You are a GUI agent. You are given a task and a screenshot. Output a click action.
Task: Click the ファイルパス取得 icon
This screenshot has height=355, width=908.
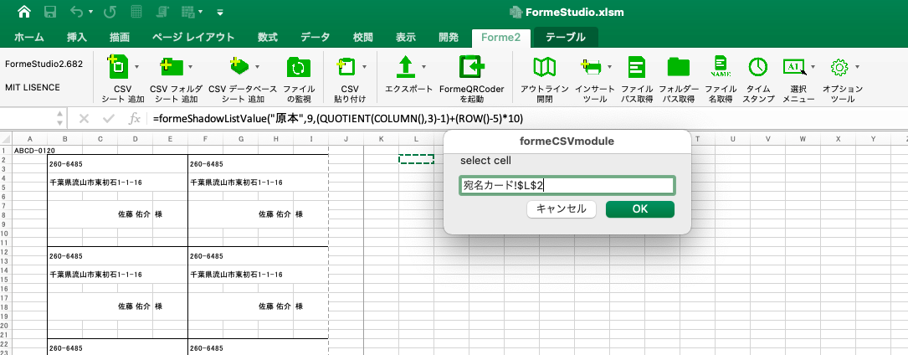637,67
